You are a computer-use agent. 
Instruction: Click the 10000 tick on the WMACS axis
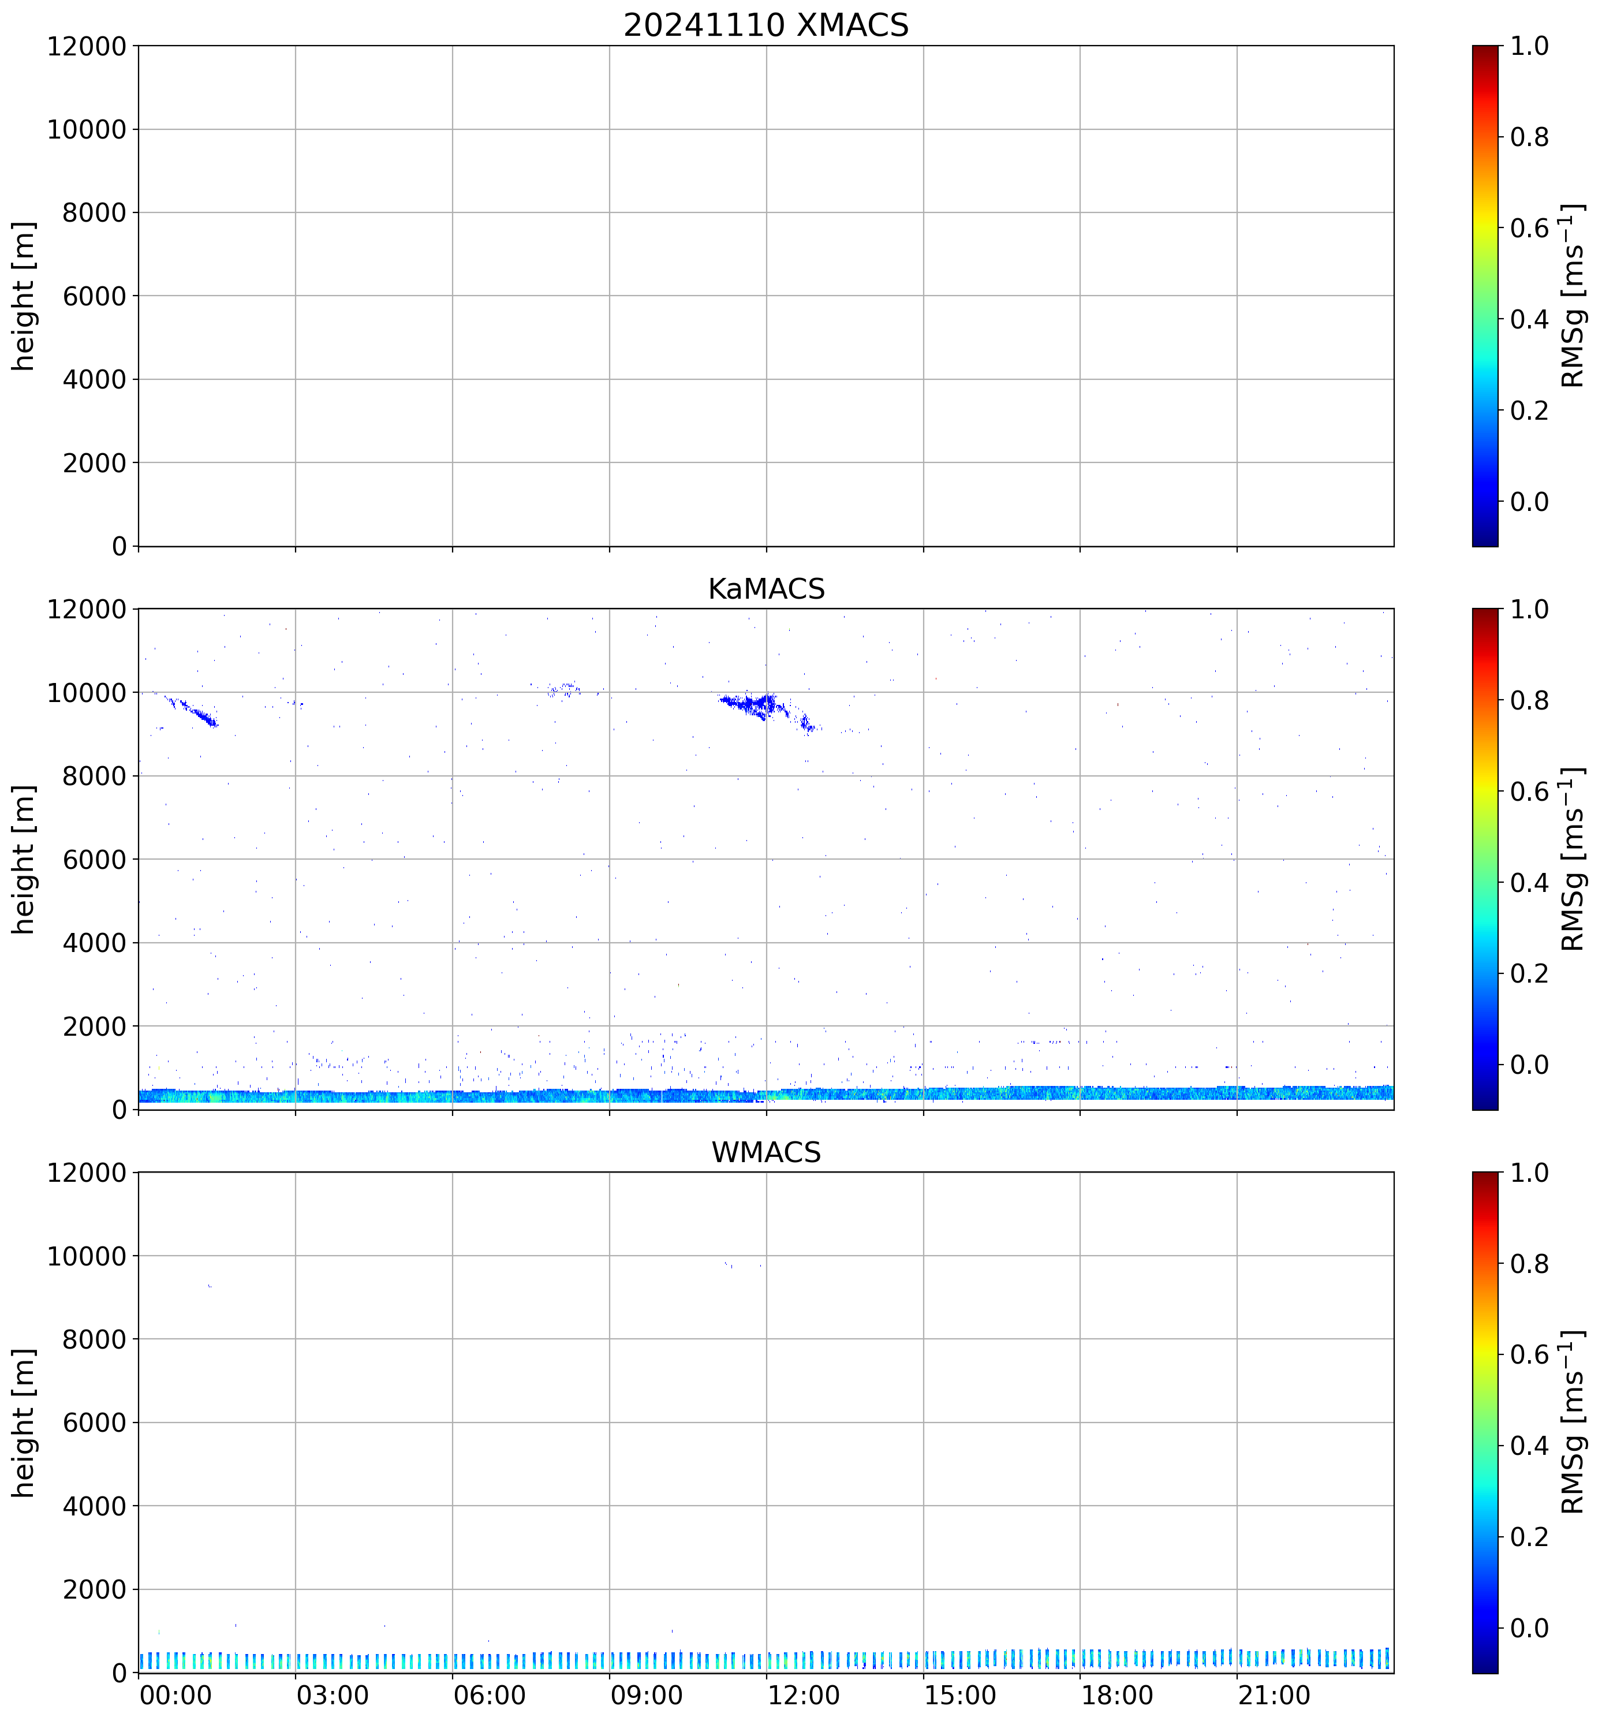[x=87, y=1256]
